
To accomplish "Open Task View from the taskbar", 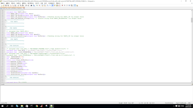I will coord(12,106).
